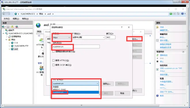Open the 查看虚拟目录 link
Screen dimensions: 190x108
[166, 47]
